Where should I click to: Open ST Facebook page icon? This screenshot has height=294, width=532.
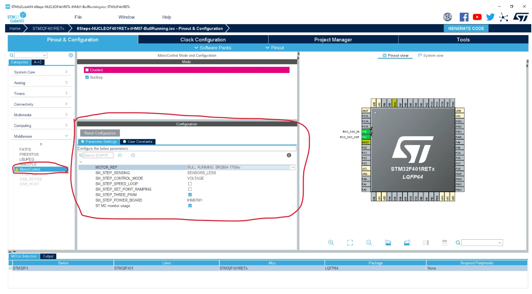click(x=464, y=17)
